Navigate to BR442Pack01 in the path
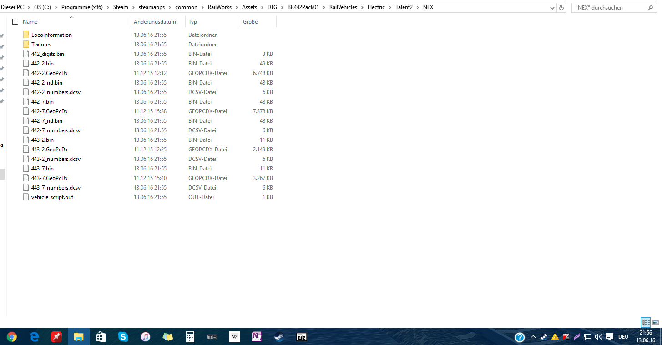This screenshot has height=345, width=662. point(303,8)
